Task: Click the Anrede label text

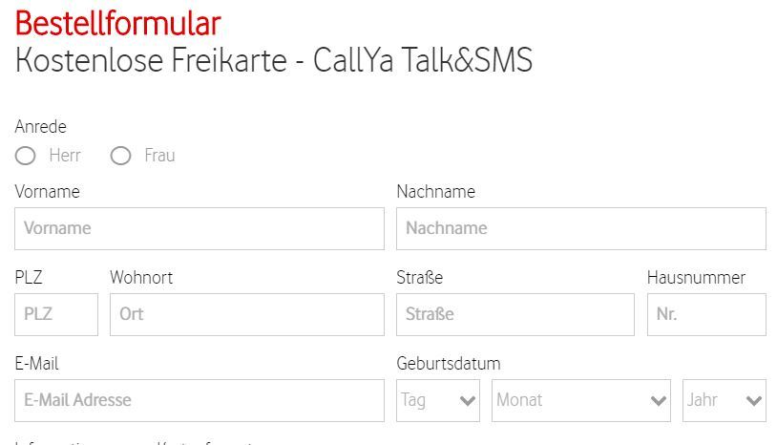Action: coord(41,127)
